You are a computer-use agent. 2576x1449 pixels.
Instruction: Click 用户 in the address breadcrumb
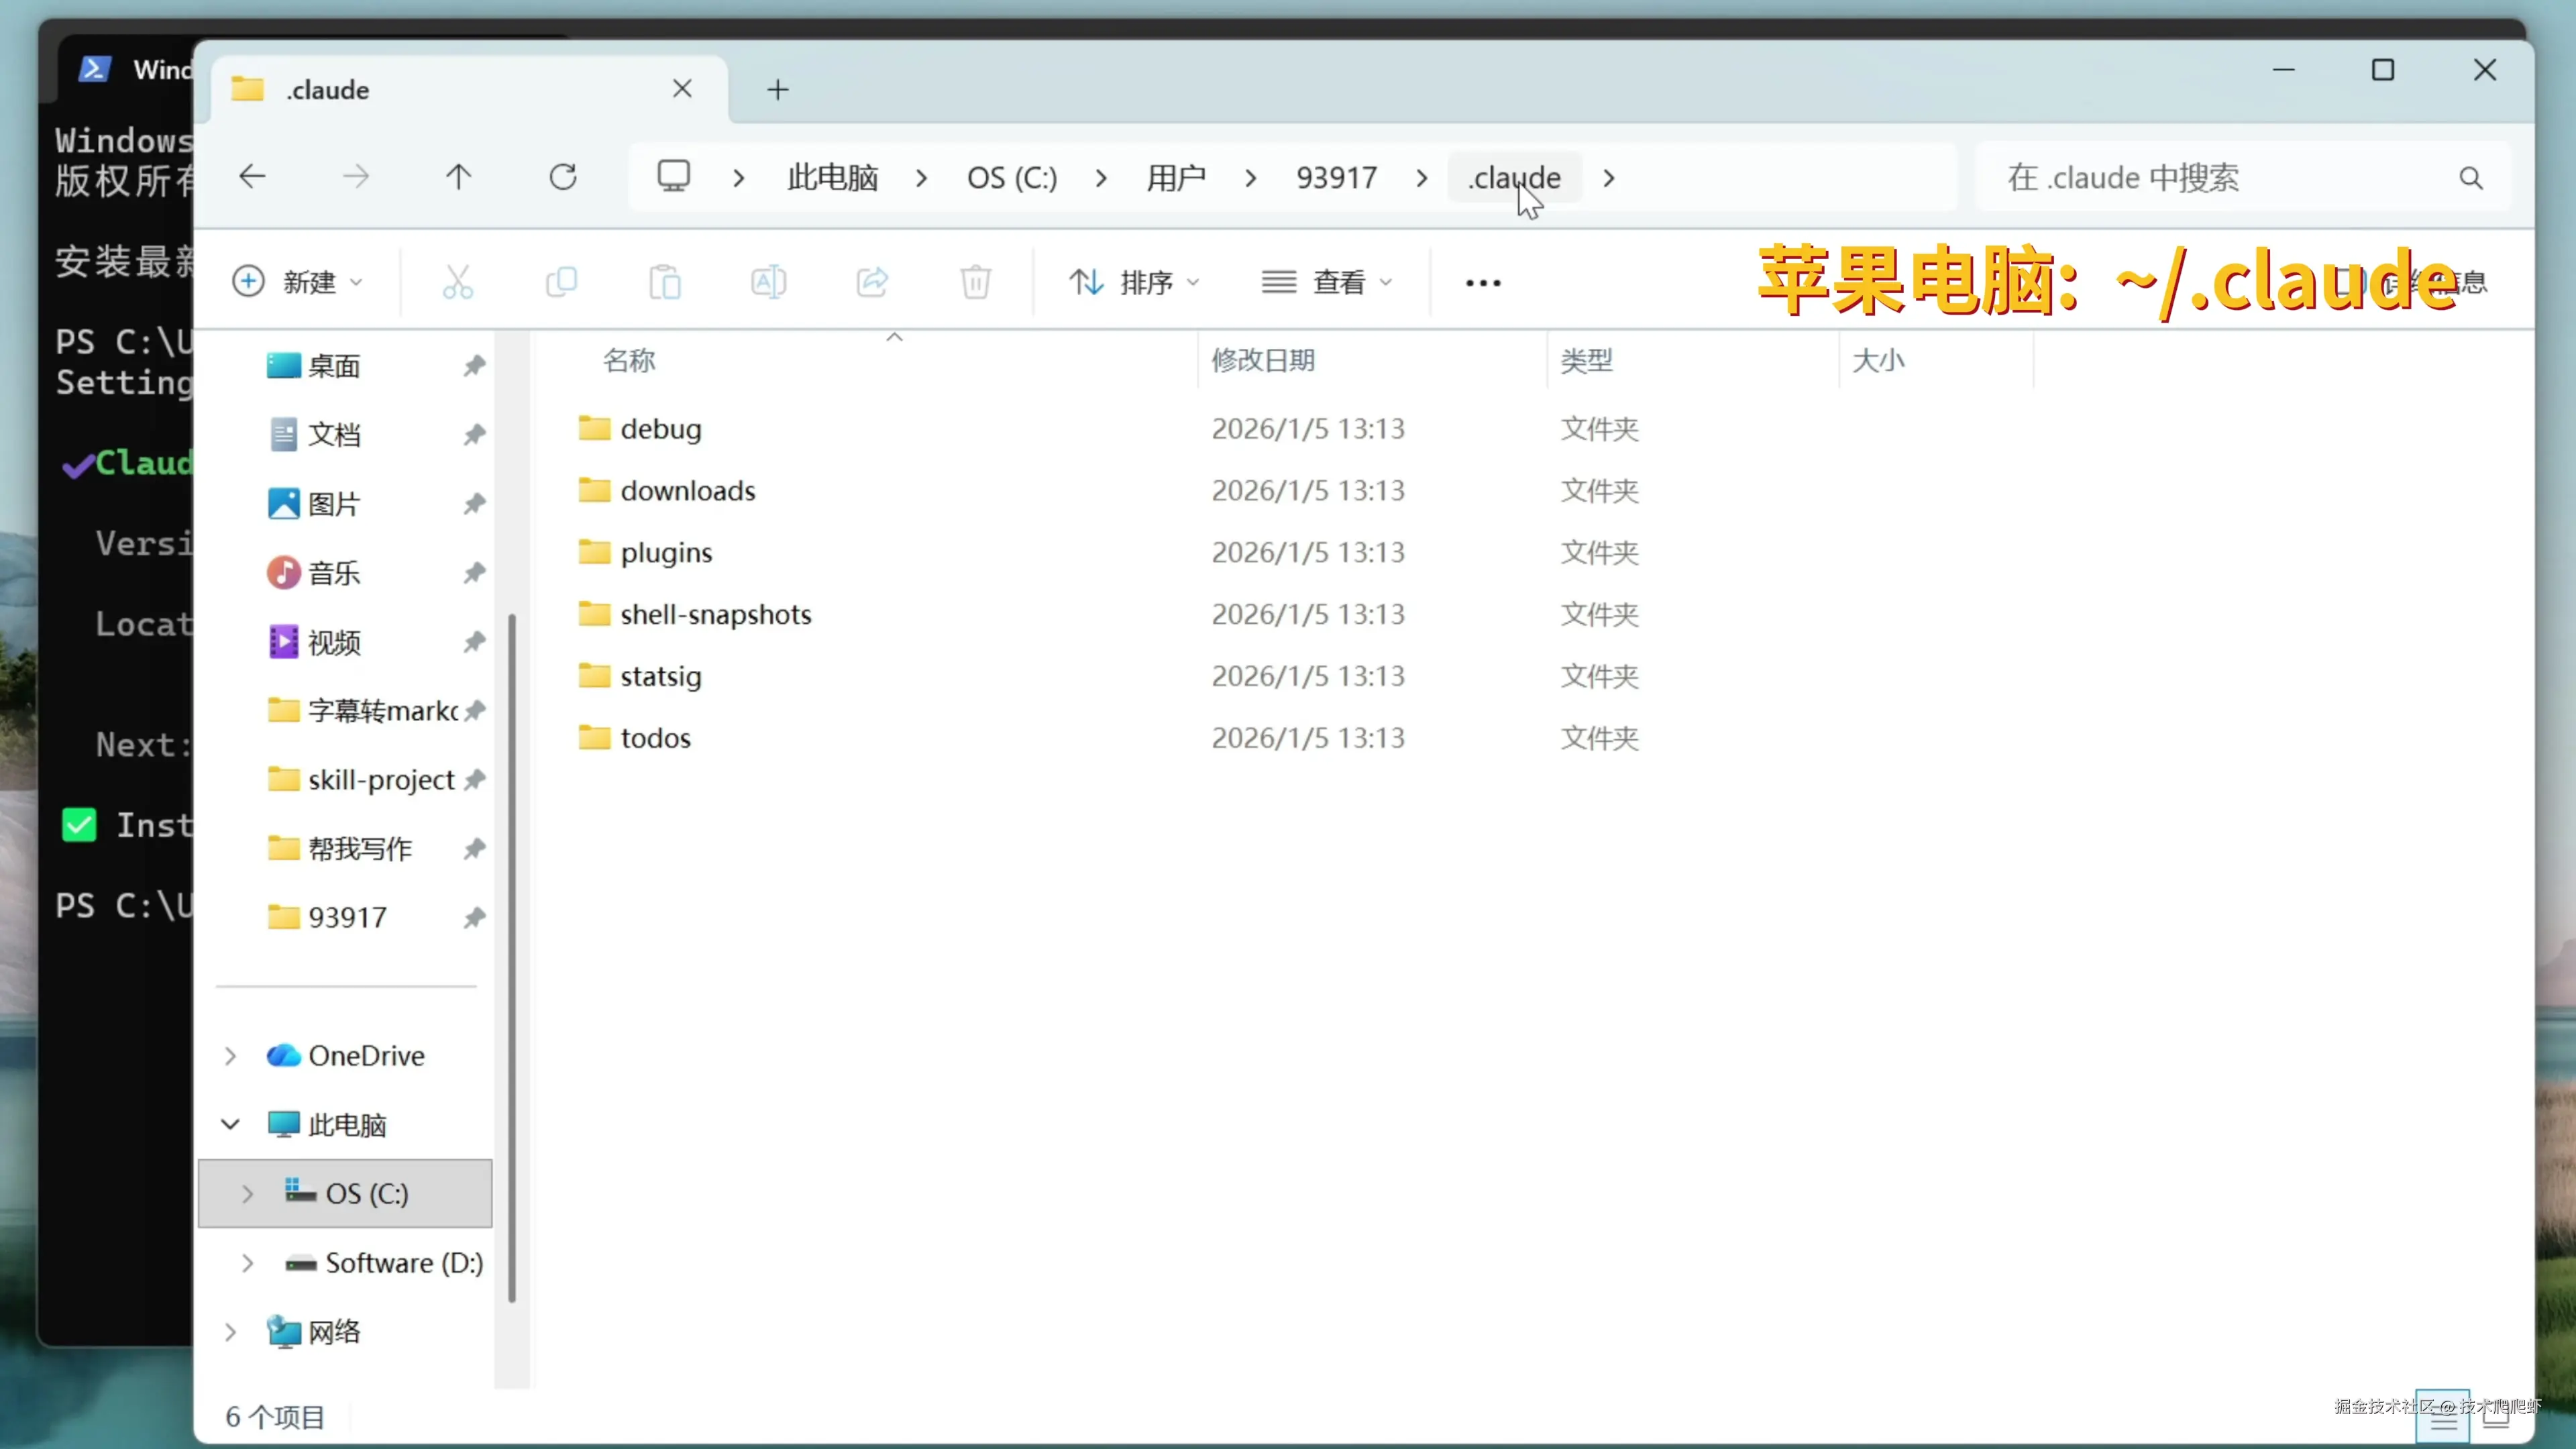pyautogui.click(x=1175, y=178)
